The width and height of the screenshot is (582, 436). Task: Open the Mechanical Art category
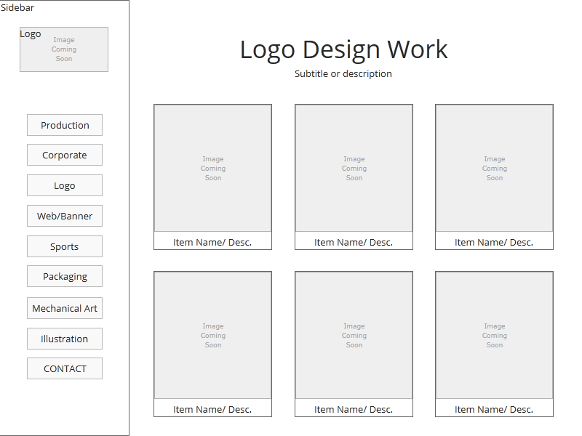pyautogui.click(x=65, y=308)
